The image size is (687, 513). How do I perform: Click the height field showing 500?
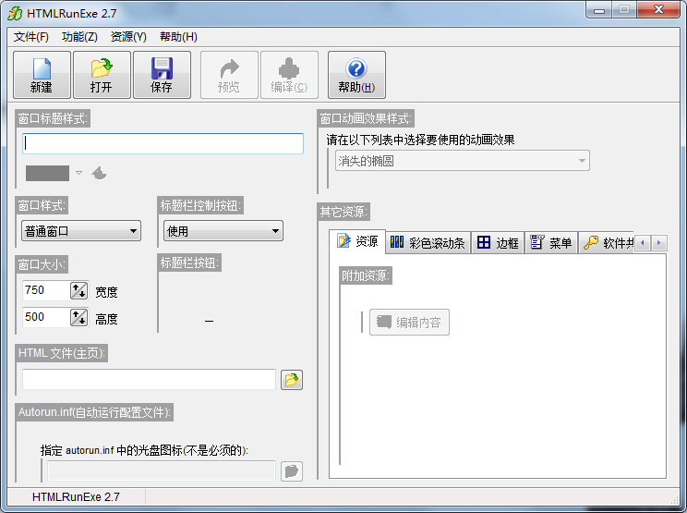(46, 317)
